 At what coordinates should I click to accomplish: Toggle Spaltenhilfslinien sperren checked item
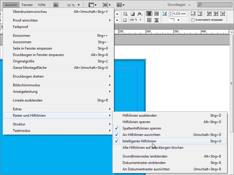coord(170,128)
